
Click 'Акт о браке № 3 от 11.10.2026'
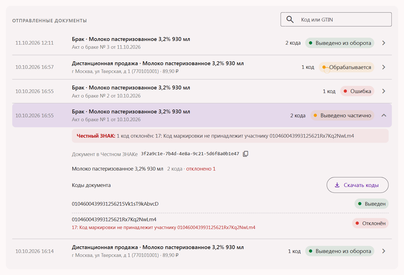tap(106, 47)
